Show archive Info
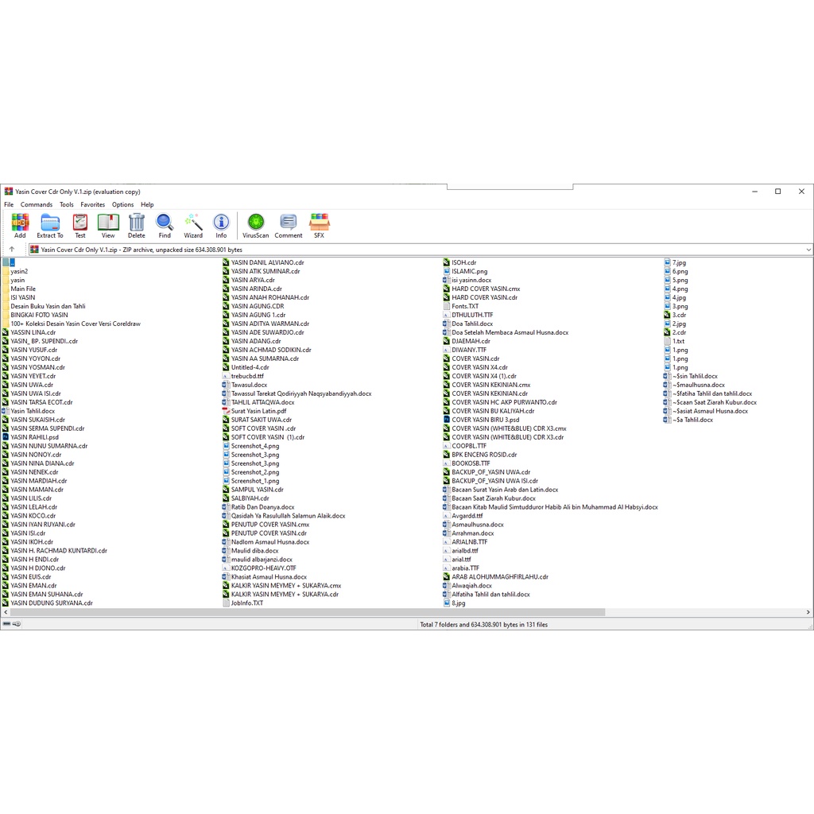This screenshot has height=814, width=814. point(221,225)
